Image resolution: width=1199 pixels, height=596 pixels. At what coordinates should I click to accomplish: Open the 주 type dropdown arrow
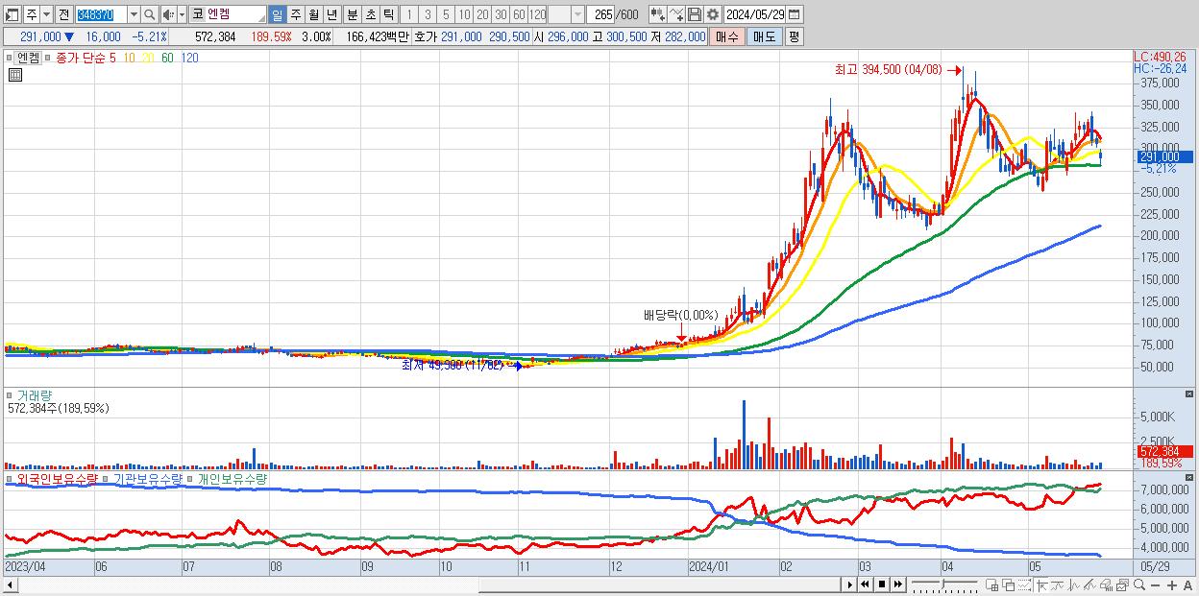tap(46, 14)
